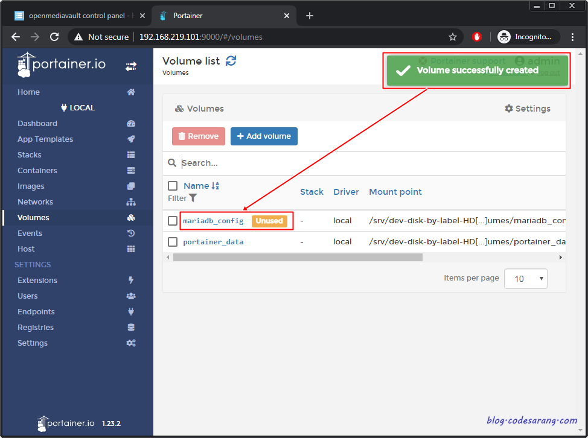Click the table scroll right arrow
Viewport: 588px width, 438px height.
coord(561,258)
